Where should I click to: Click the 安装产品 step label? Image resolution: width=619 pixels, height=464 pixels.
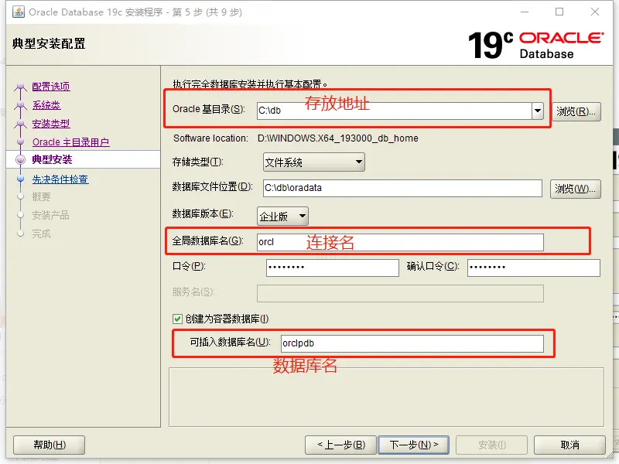click(x=50, y=215)
